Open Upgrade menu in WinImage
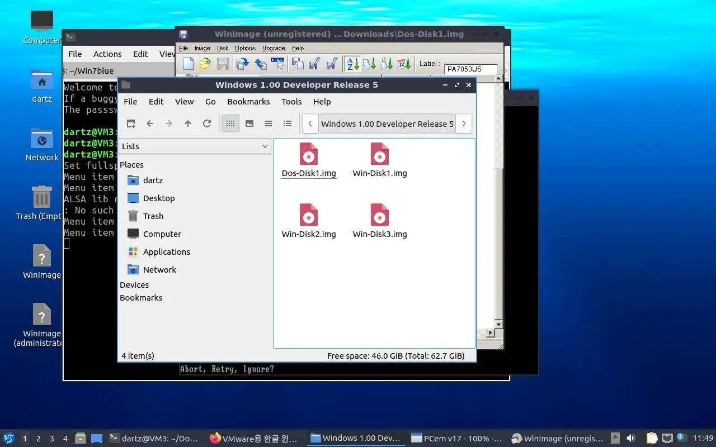This screenshot has height=447, width=716. click(274, 49)
